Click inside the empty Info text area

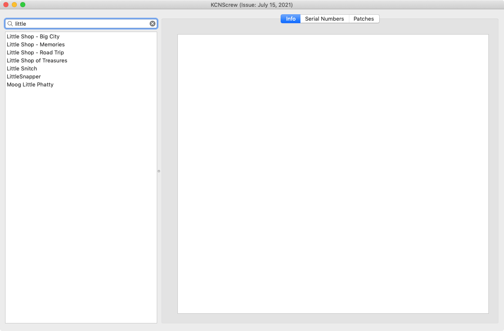click(x=333, y=174)
